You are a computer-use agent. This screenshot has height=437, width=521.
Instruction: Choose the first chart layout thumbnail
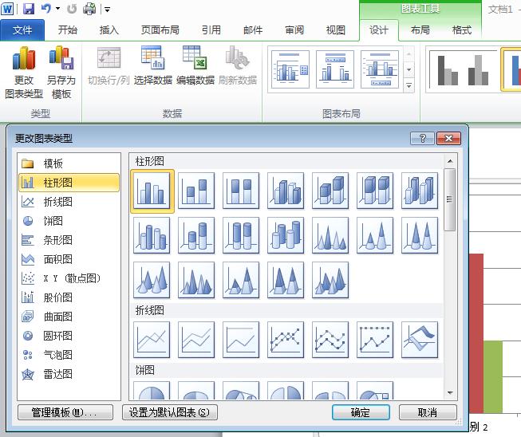(x=290, y=69)
